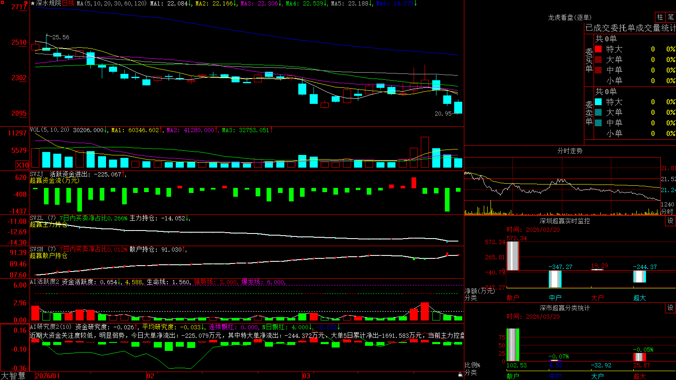This screenshot has width=676, height=380.
Task: Click the -32.92 value in 分类统计
Action: (x=601, y=365)
